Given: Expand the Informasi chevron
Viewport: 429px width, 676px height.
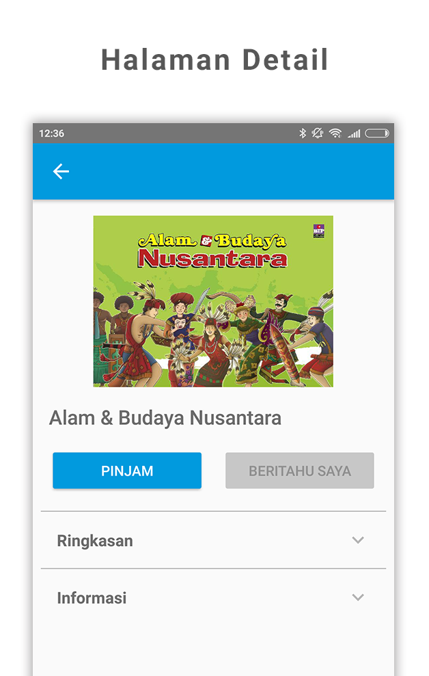Looking at the screenshot, I should 358,597.
